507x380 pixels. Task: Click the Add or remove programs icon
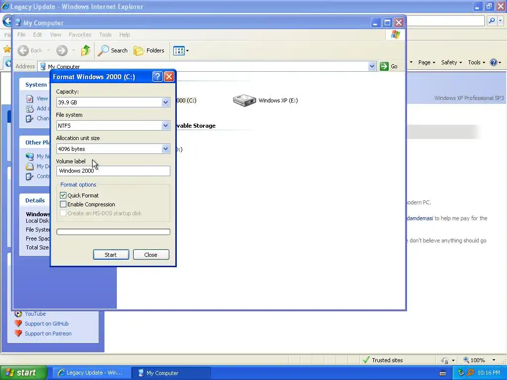pos(30,108)
